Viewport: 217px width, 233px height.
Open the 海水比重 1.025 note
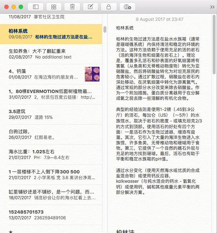(50, 154)
